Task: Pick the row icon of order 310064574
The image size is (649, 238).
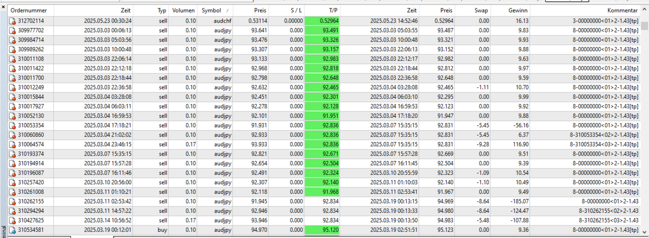Action: [13, 145]
